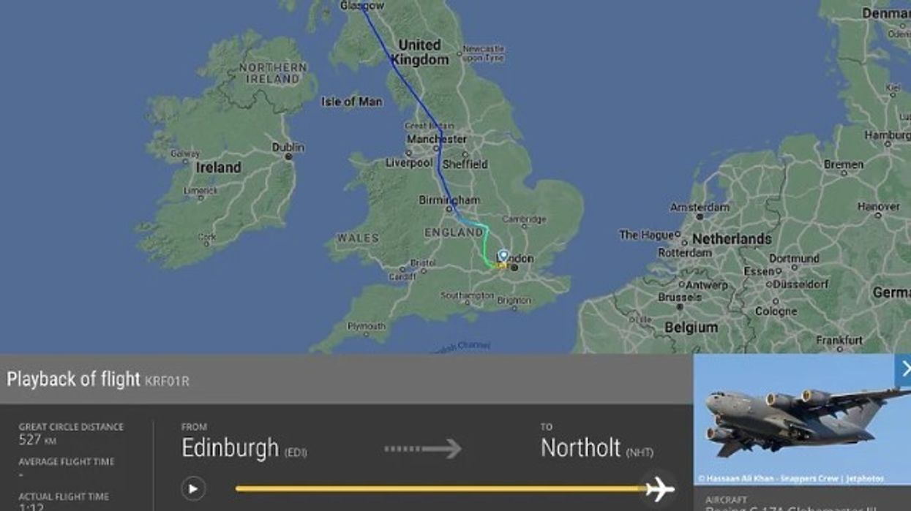Click the airplane icon on the playback timeline
This screenshot has height=511, width=911.
pos(659,488)
